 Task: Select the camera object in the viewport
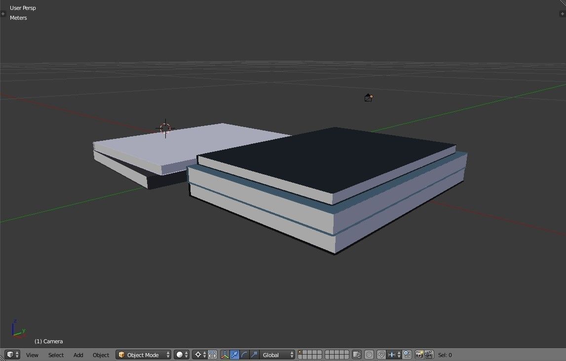tap(369, 98)
